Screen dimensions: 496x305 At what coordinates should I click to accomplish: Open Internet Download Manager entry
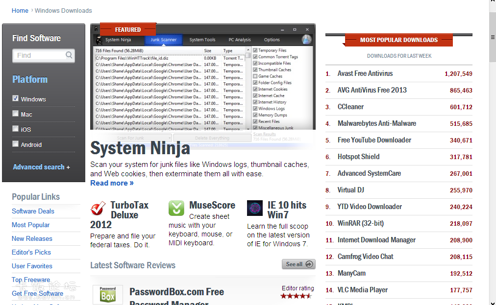376,240
